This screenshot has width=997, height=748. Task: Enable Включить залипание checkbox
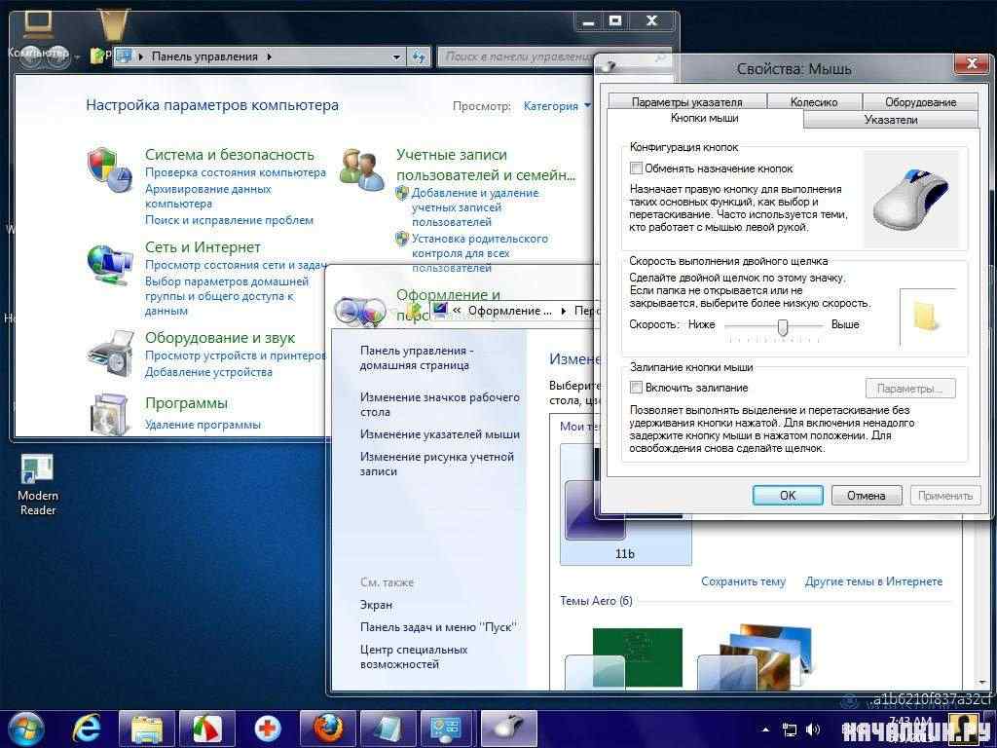636,388
